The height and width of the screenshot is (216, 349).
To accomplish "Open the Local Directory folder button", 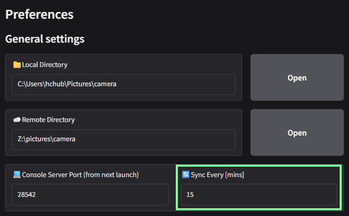I will pos(297,77).
